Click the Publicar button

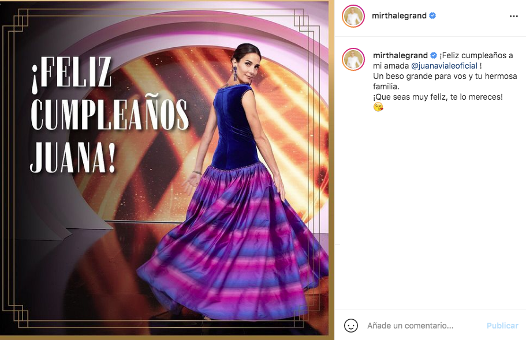pyautogui.click(x=502, y=326)
